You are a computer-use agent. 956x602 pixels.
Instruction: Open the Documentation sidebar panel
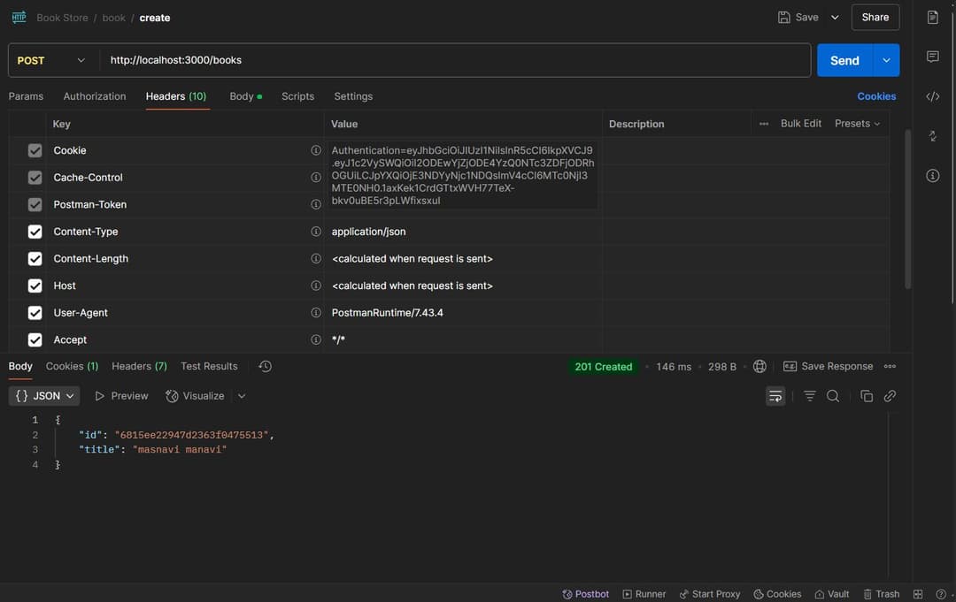pyautogui.click(x=932, y=16)
